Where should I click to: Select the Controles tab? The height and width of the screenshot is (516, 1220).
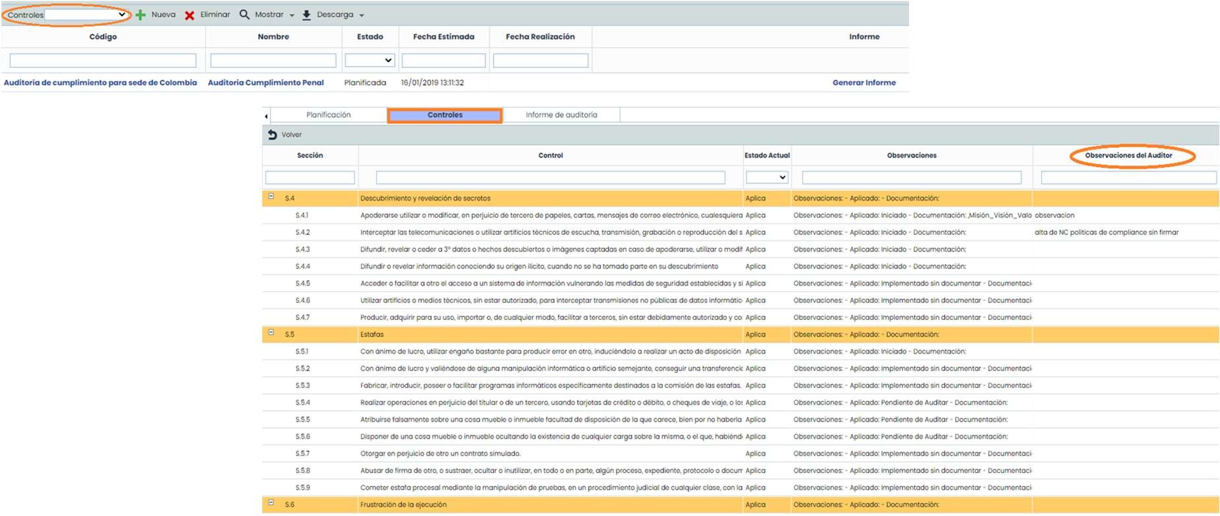(x=445, y=115)
